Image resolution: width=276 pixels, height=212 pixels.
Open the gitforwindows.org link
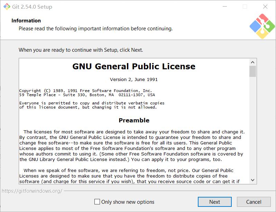click(32, 191)
